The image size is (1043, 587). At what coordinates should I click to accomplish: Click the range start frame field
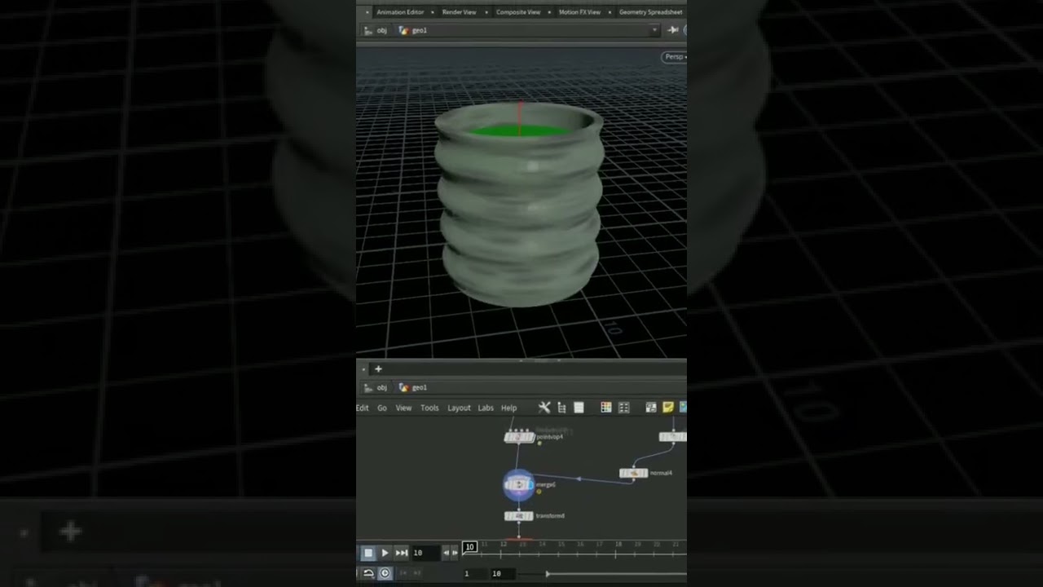tap(473, 574)
